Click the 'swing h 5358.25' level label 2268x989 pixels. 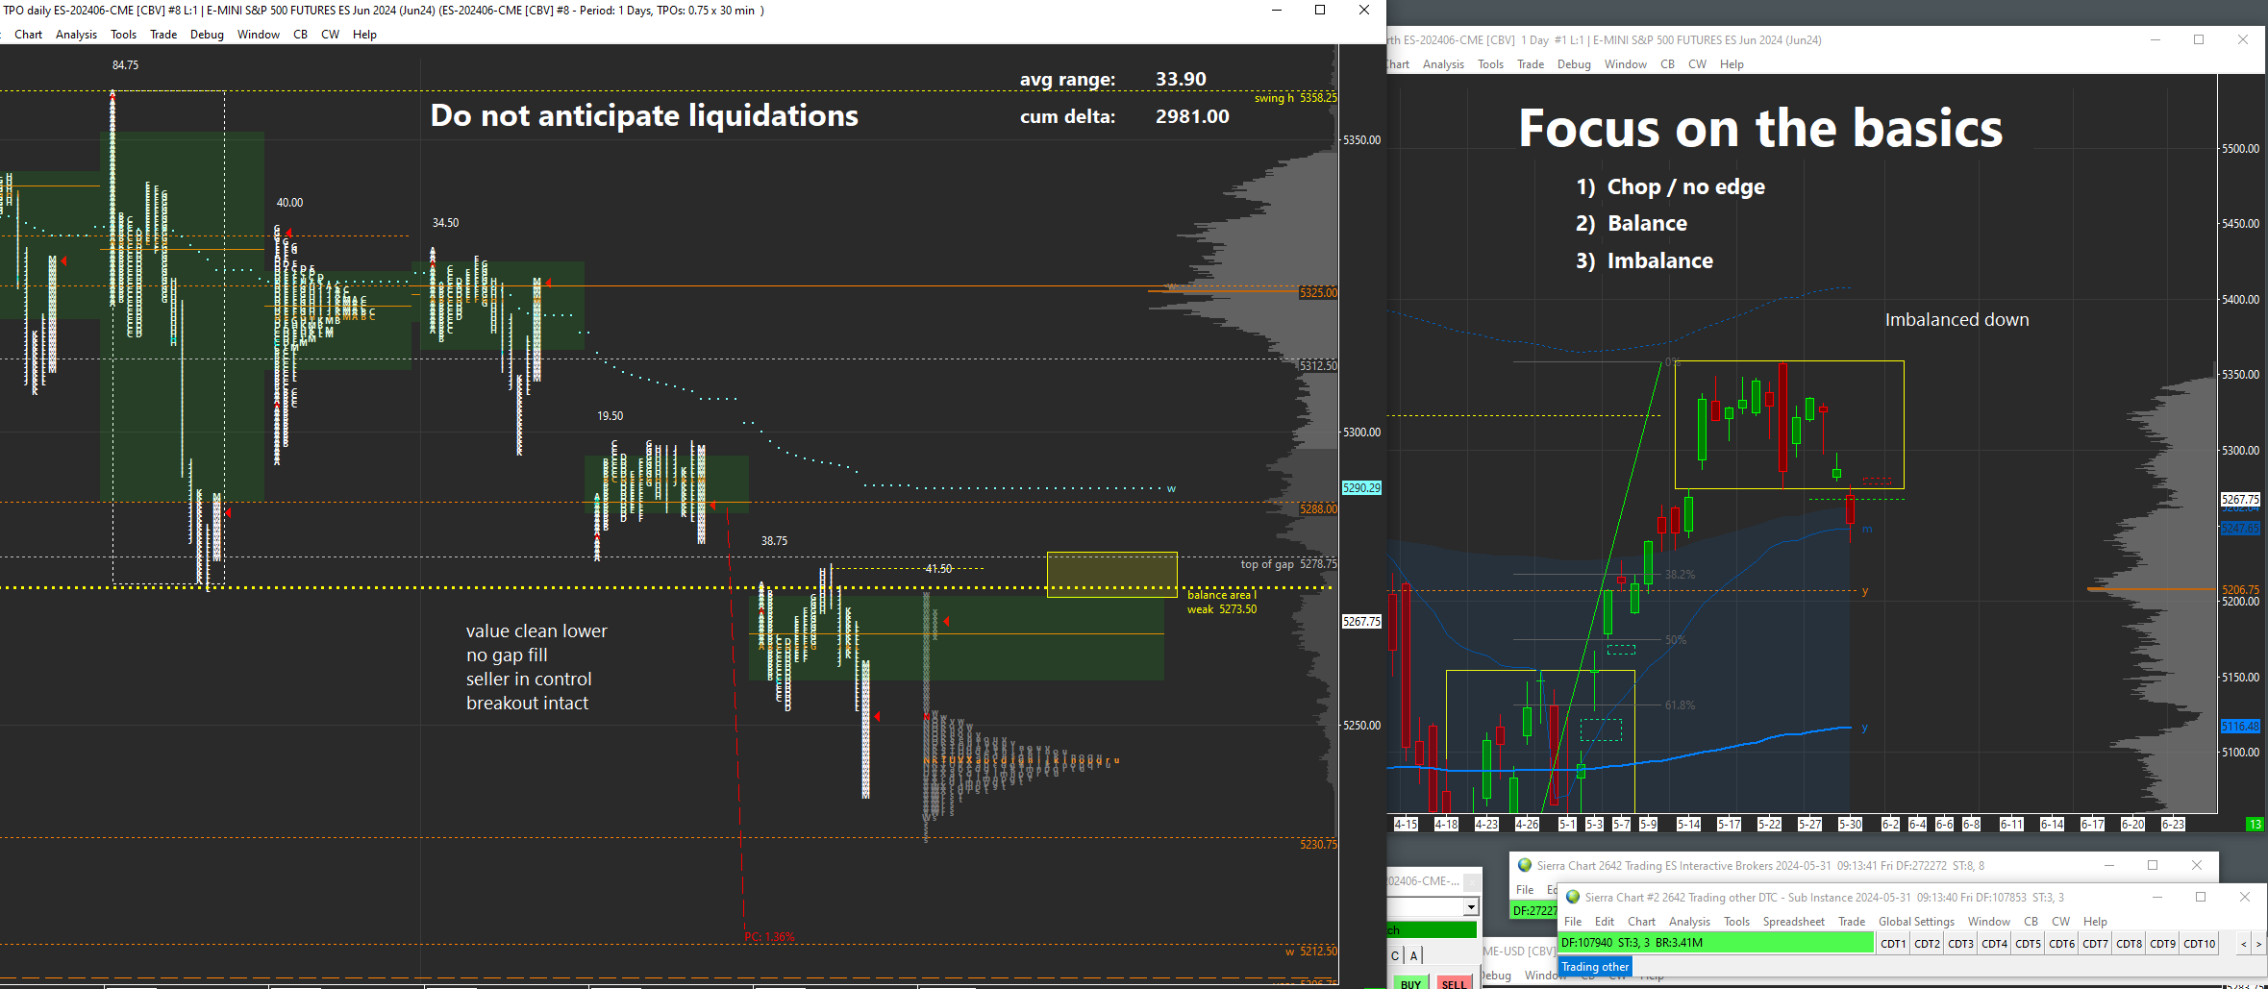click(1295, 98)
